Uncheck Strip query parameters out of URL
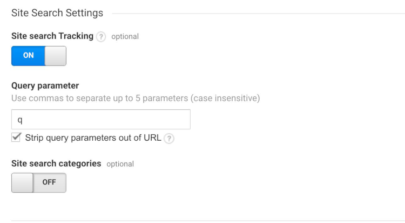The image size is (405, 223). pos(16,137)
